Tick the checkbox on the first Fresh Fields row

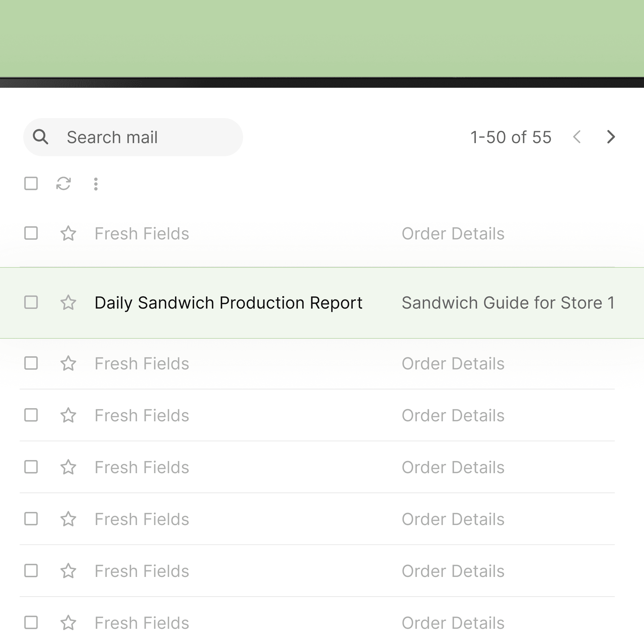click(31, 233)
